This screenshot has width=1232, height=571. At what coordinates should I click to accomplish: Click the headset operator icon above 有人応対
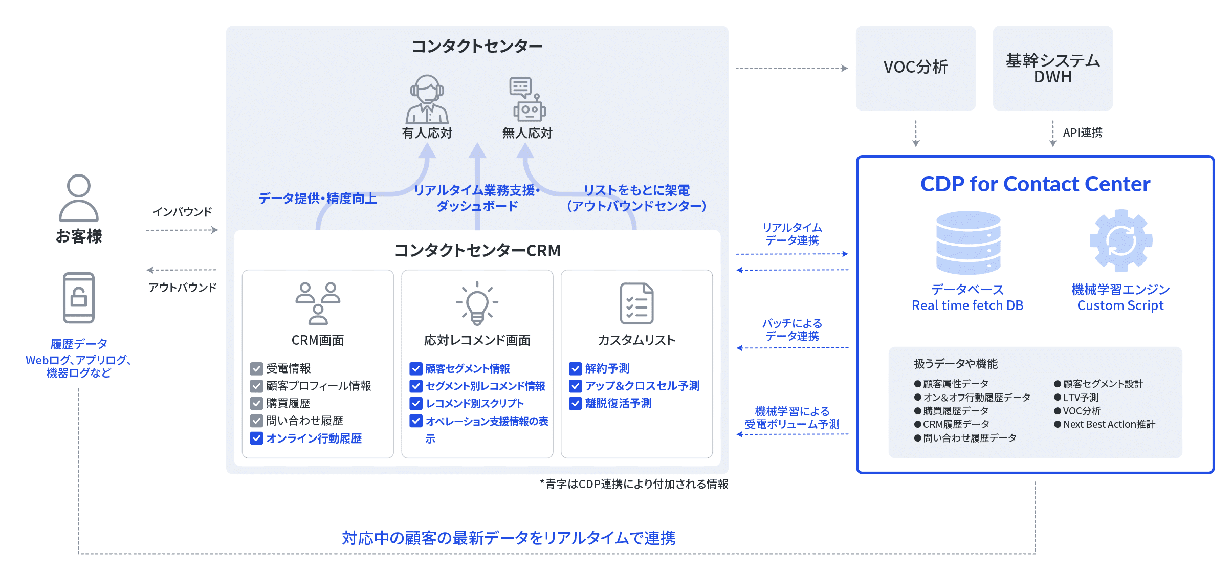(x=427, y=99)
